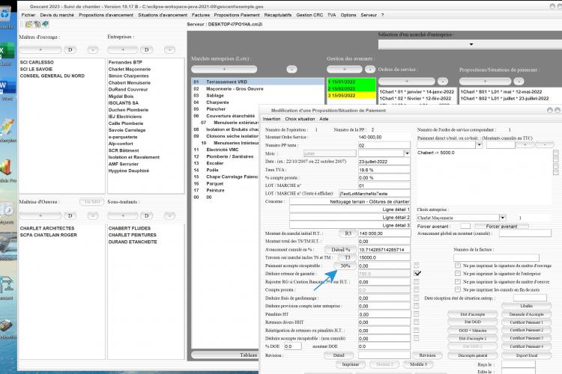Open the dialog's Aide menu
Image resolution: width=562 pixels, height=374 pixels.
pos(324,119)
